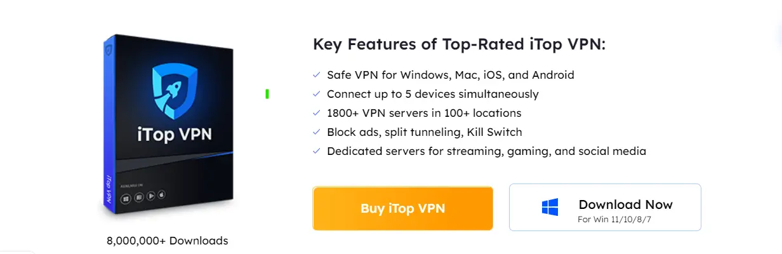Click the checkmark beside Safe VPN for Windows
The height and width of the screenshot is (254, 782).
point(317,75)
